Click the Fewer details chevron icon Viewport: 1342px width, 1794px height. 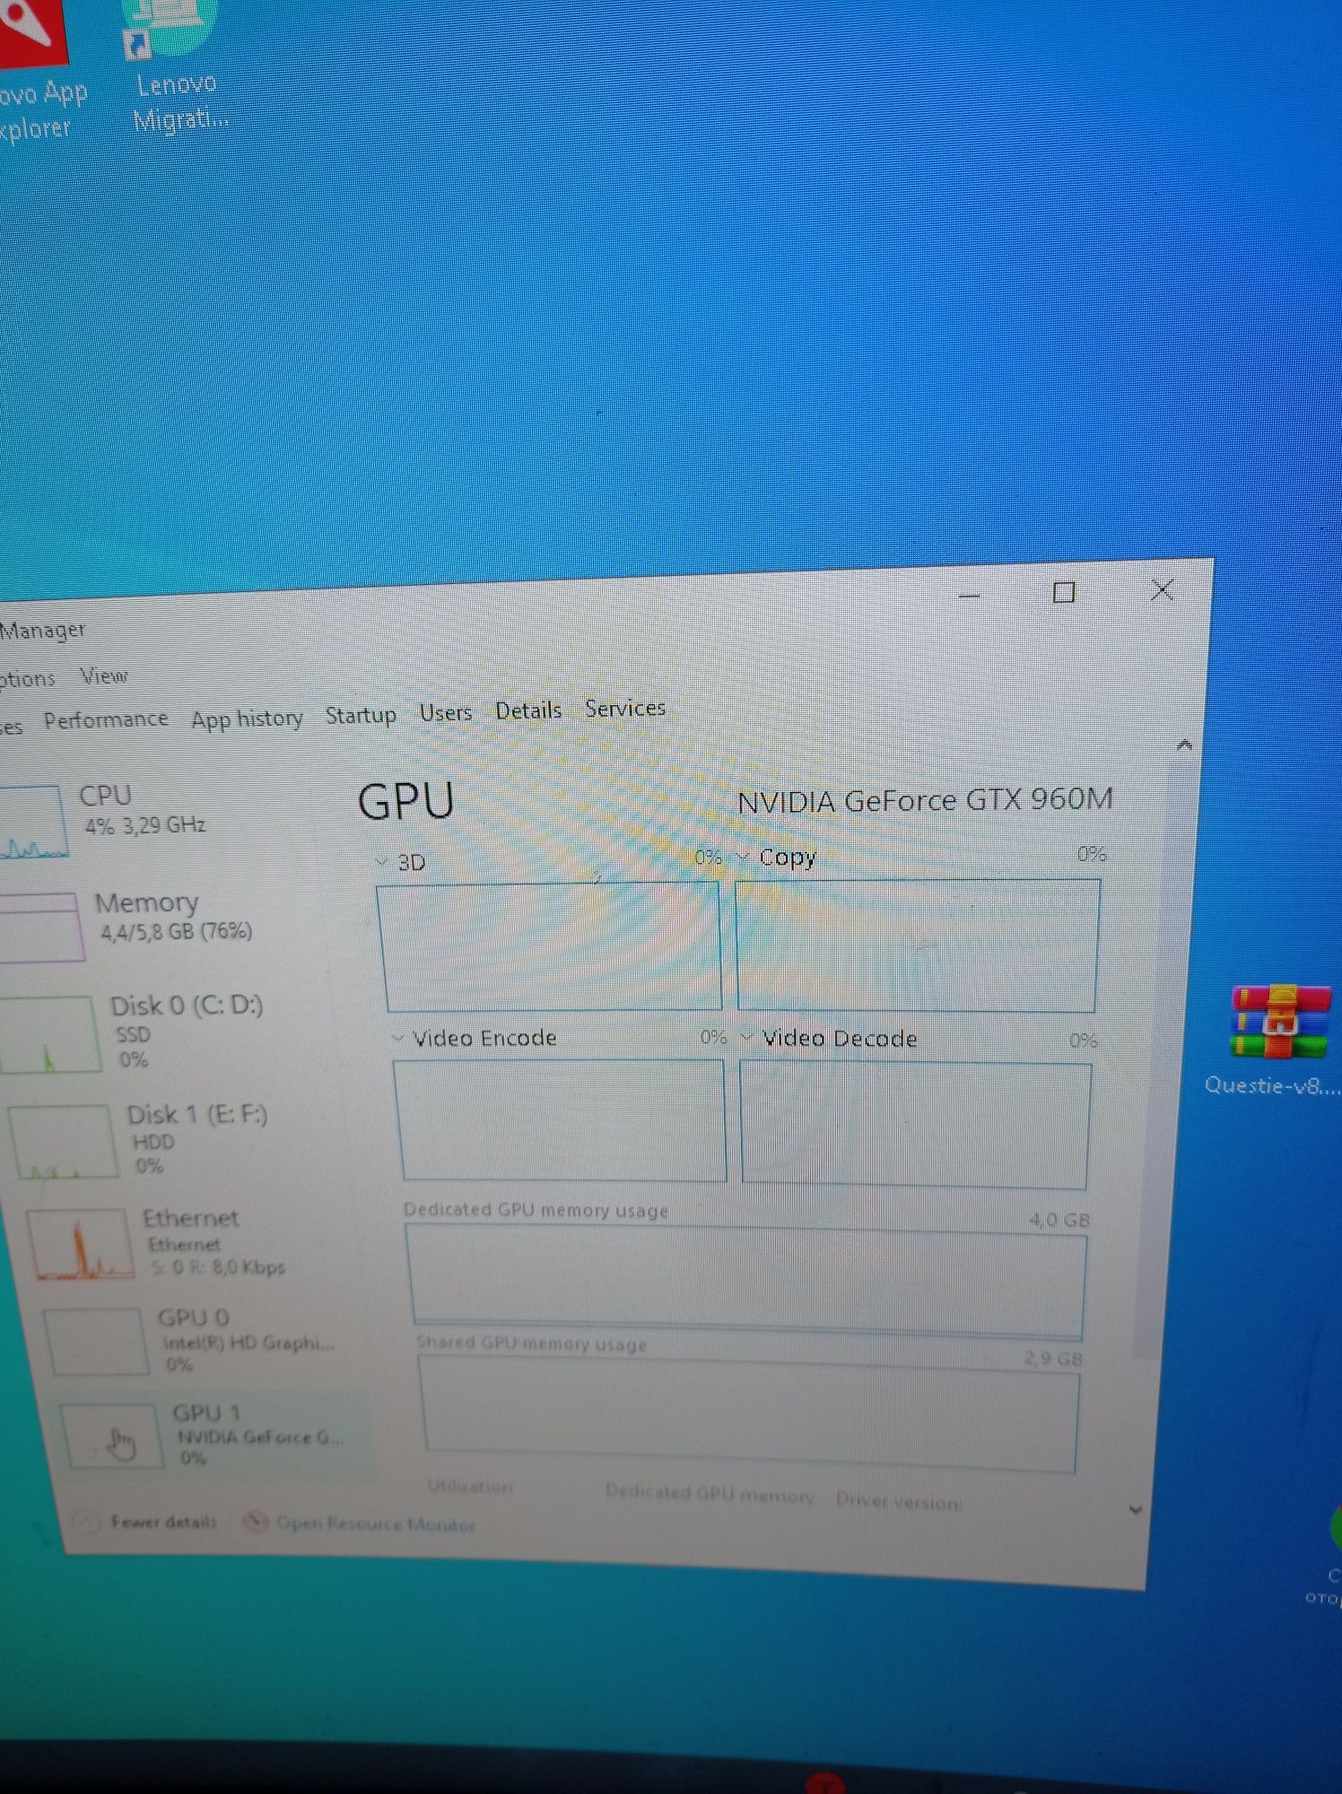(87, 1521)
